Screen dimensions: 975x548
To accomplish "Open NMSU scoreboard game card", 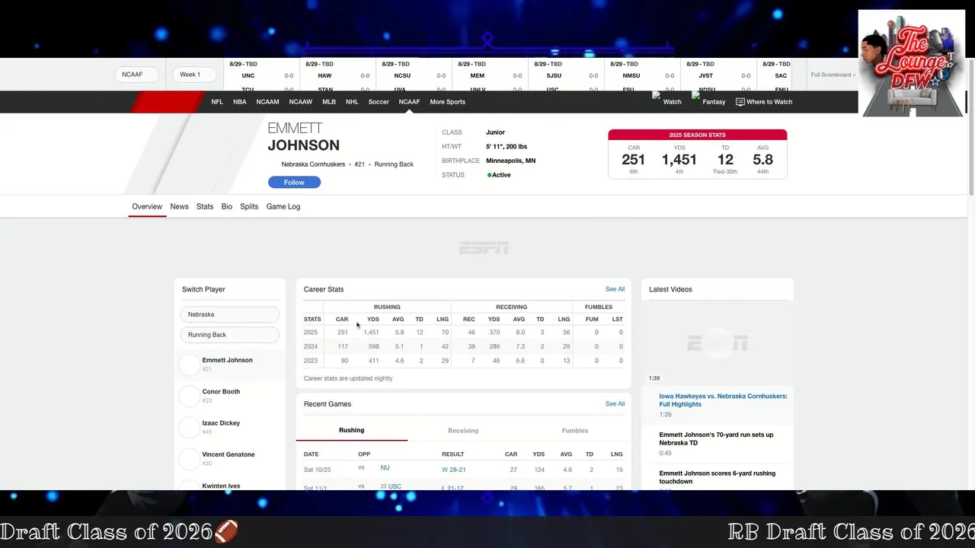I will click(642, 75).
